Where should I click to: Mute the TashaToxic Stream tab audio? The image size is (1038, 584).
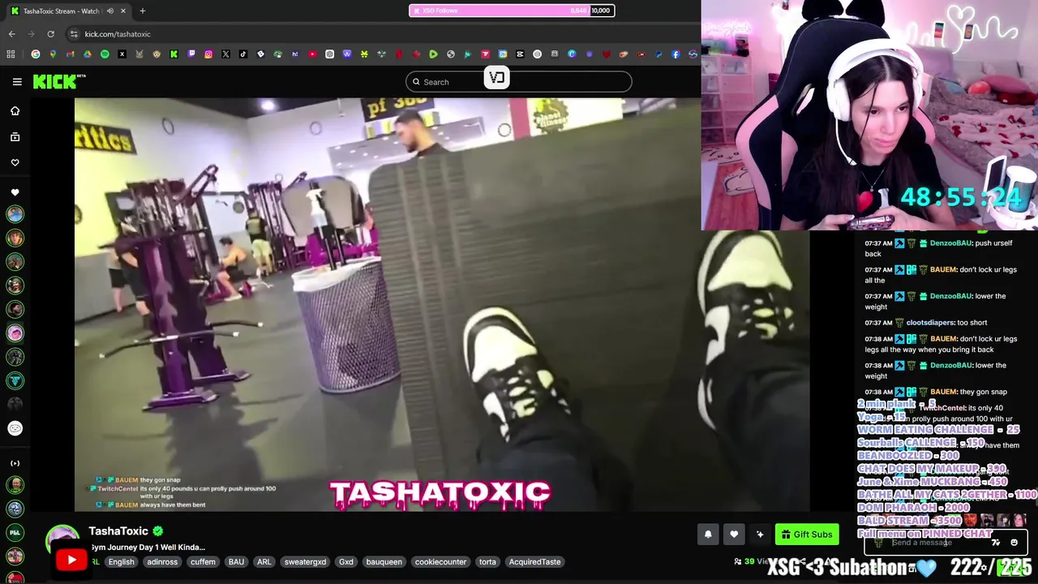pyautogui.click(x=110, y=11)
